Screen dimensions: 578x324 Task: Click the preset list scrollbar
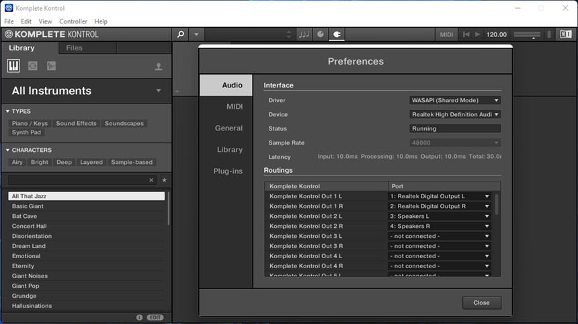coord(169,208)
